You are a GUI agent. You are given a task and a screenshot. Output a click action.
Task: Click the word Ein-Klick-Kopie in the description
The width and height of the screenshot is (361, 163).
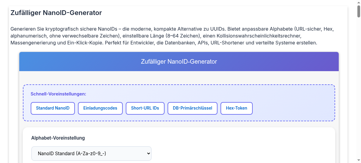click(x=85, y=43)
